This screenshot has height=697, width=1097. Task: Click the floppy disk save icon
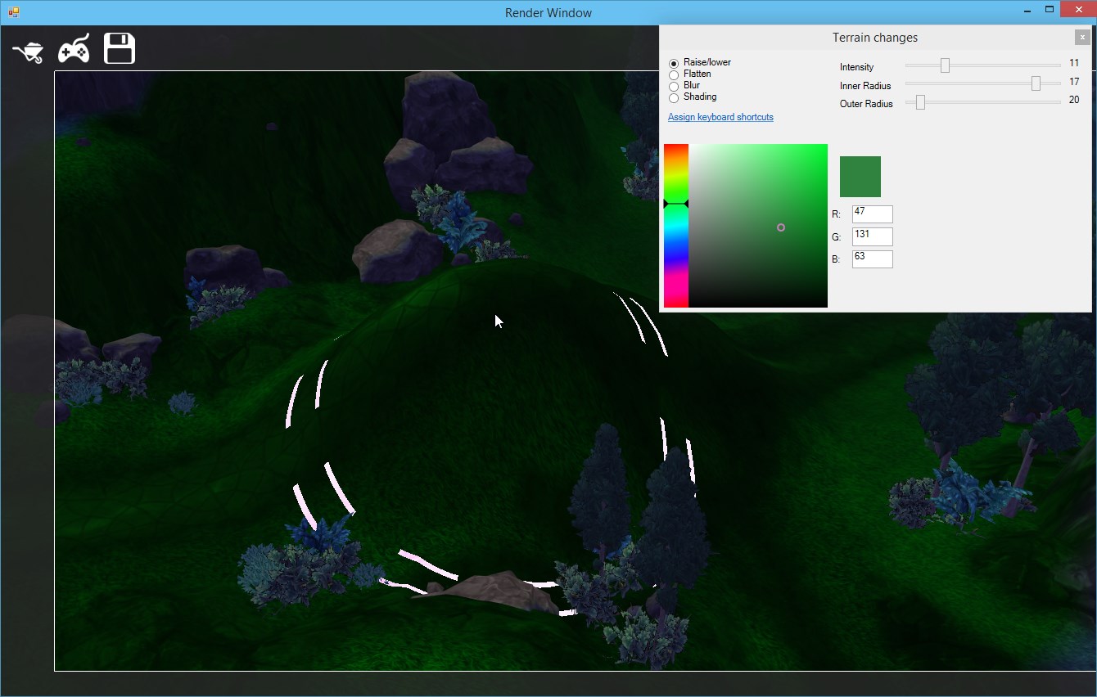point(120,49)
